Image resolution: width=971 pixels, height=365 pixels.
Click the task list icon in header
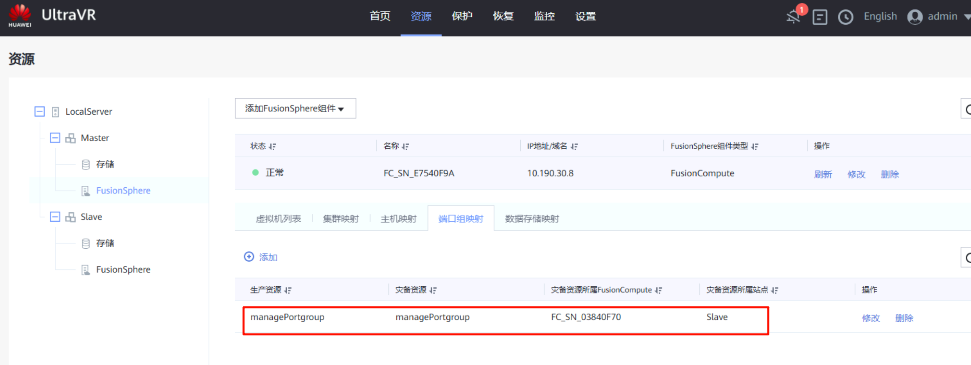[x=820, y=17]
